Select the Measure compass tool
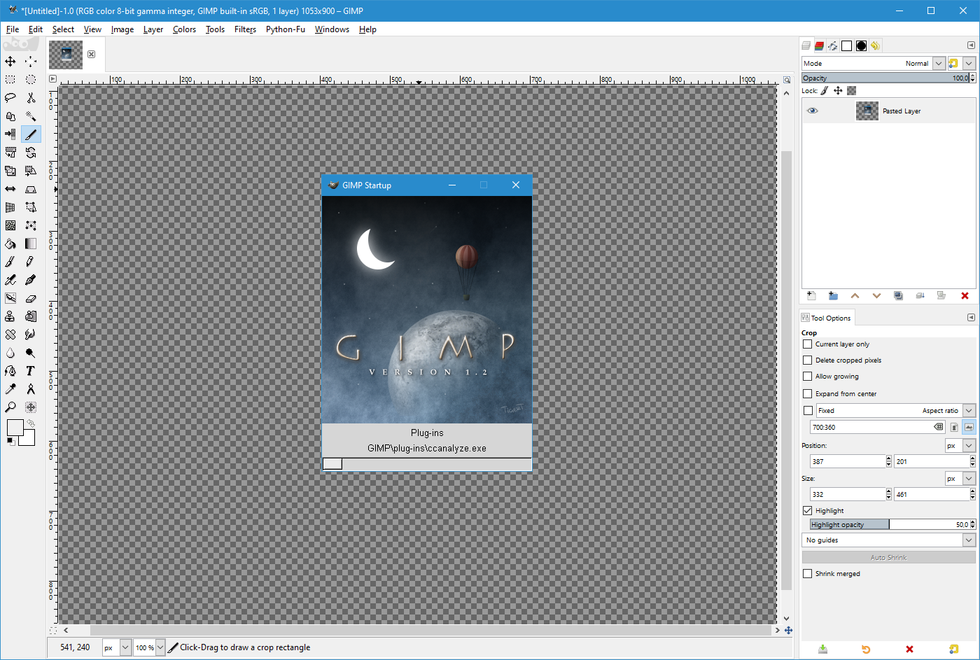 point(31,389)
